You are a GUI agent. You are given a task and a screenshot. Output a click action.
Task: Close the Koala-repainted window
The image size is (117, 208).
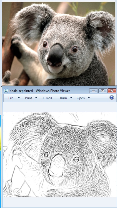[x=112, y=91]
